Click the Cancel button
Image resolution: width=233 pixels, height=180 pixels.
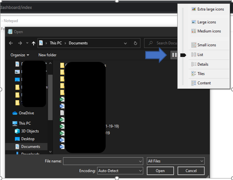click(x=191, y=171)
